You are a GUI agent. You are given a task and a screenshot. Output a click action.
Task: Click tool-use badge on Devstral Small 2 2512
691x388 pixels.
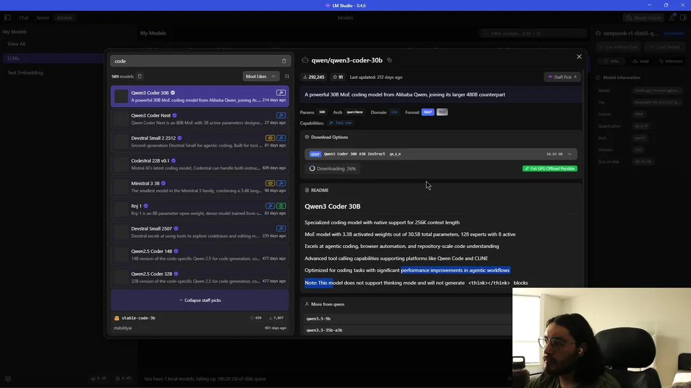[281, 138]
